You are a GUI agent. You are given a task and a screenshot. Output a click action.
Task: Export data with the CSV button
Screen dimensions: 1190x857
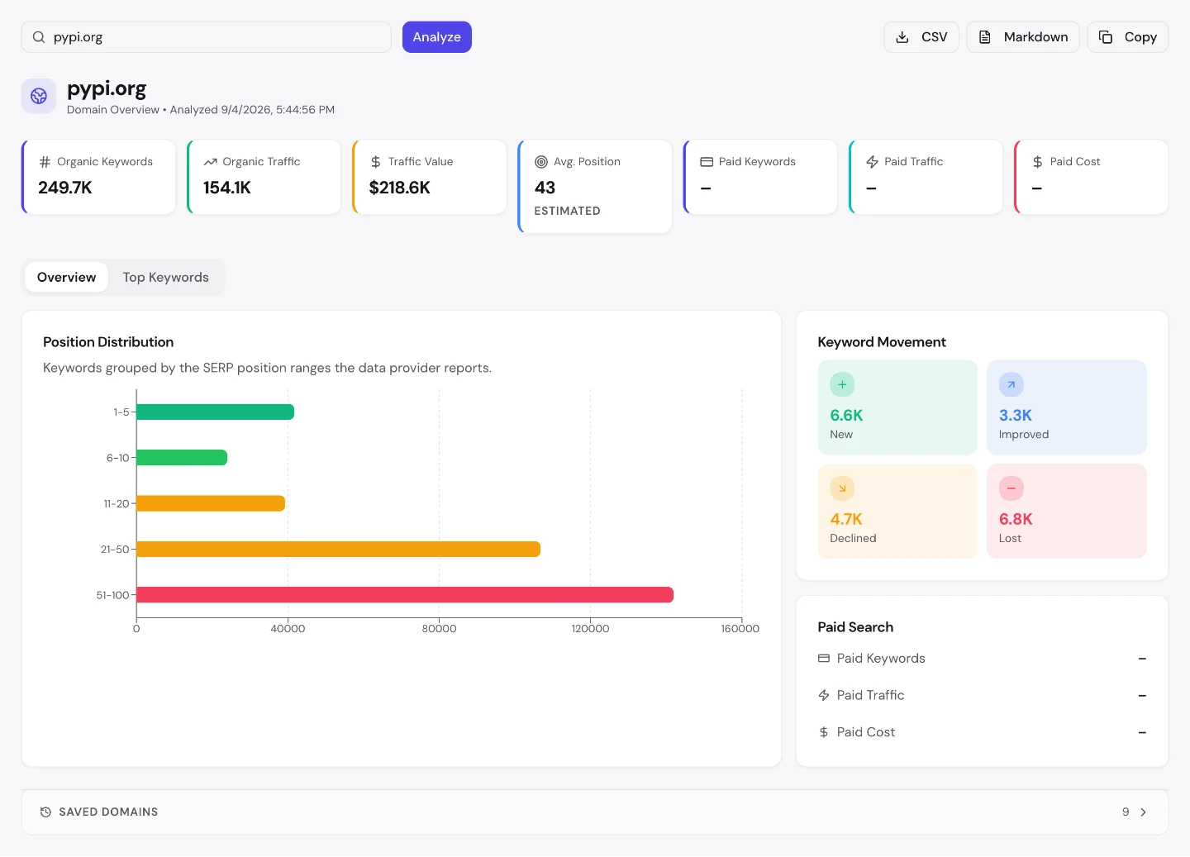pos(921,37)
